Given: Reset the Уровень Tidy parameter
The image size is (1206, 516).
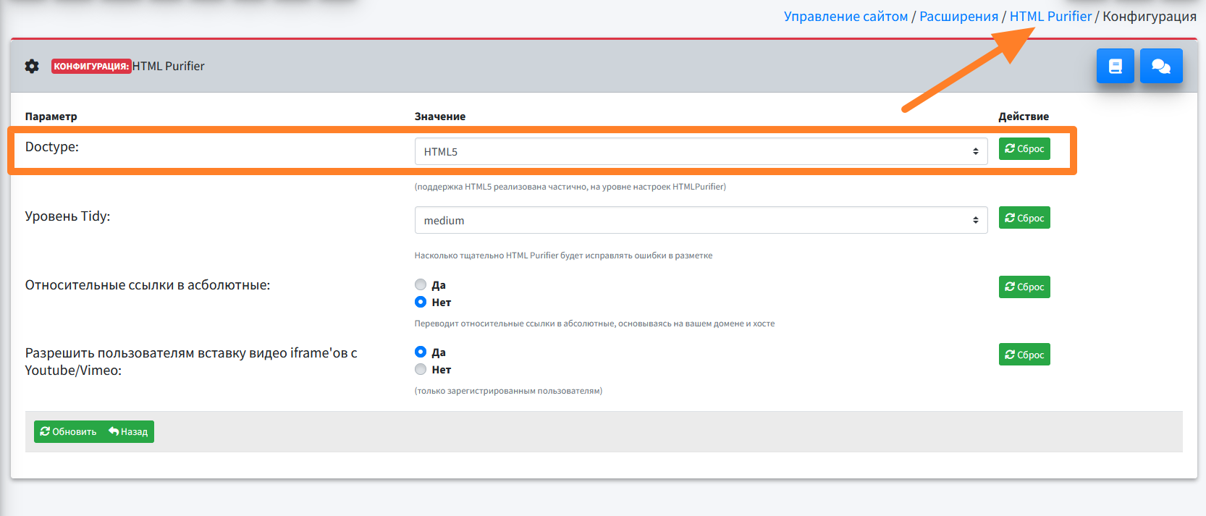Looking at the screenshot, I should (1024, 218).
